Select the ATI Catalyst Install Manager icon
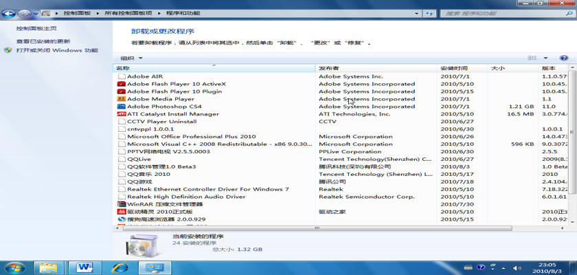The image size is (577, 275). pos(122,114)
